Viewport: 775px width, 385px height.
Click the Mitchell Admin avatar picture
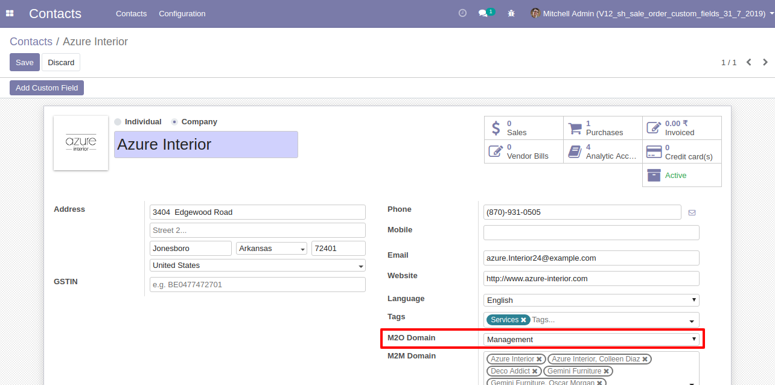535,13
